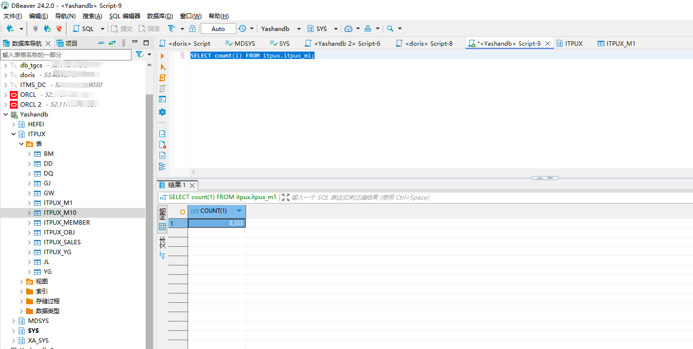Click the gray connect plug icon

35,29
